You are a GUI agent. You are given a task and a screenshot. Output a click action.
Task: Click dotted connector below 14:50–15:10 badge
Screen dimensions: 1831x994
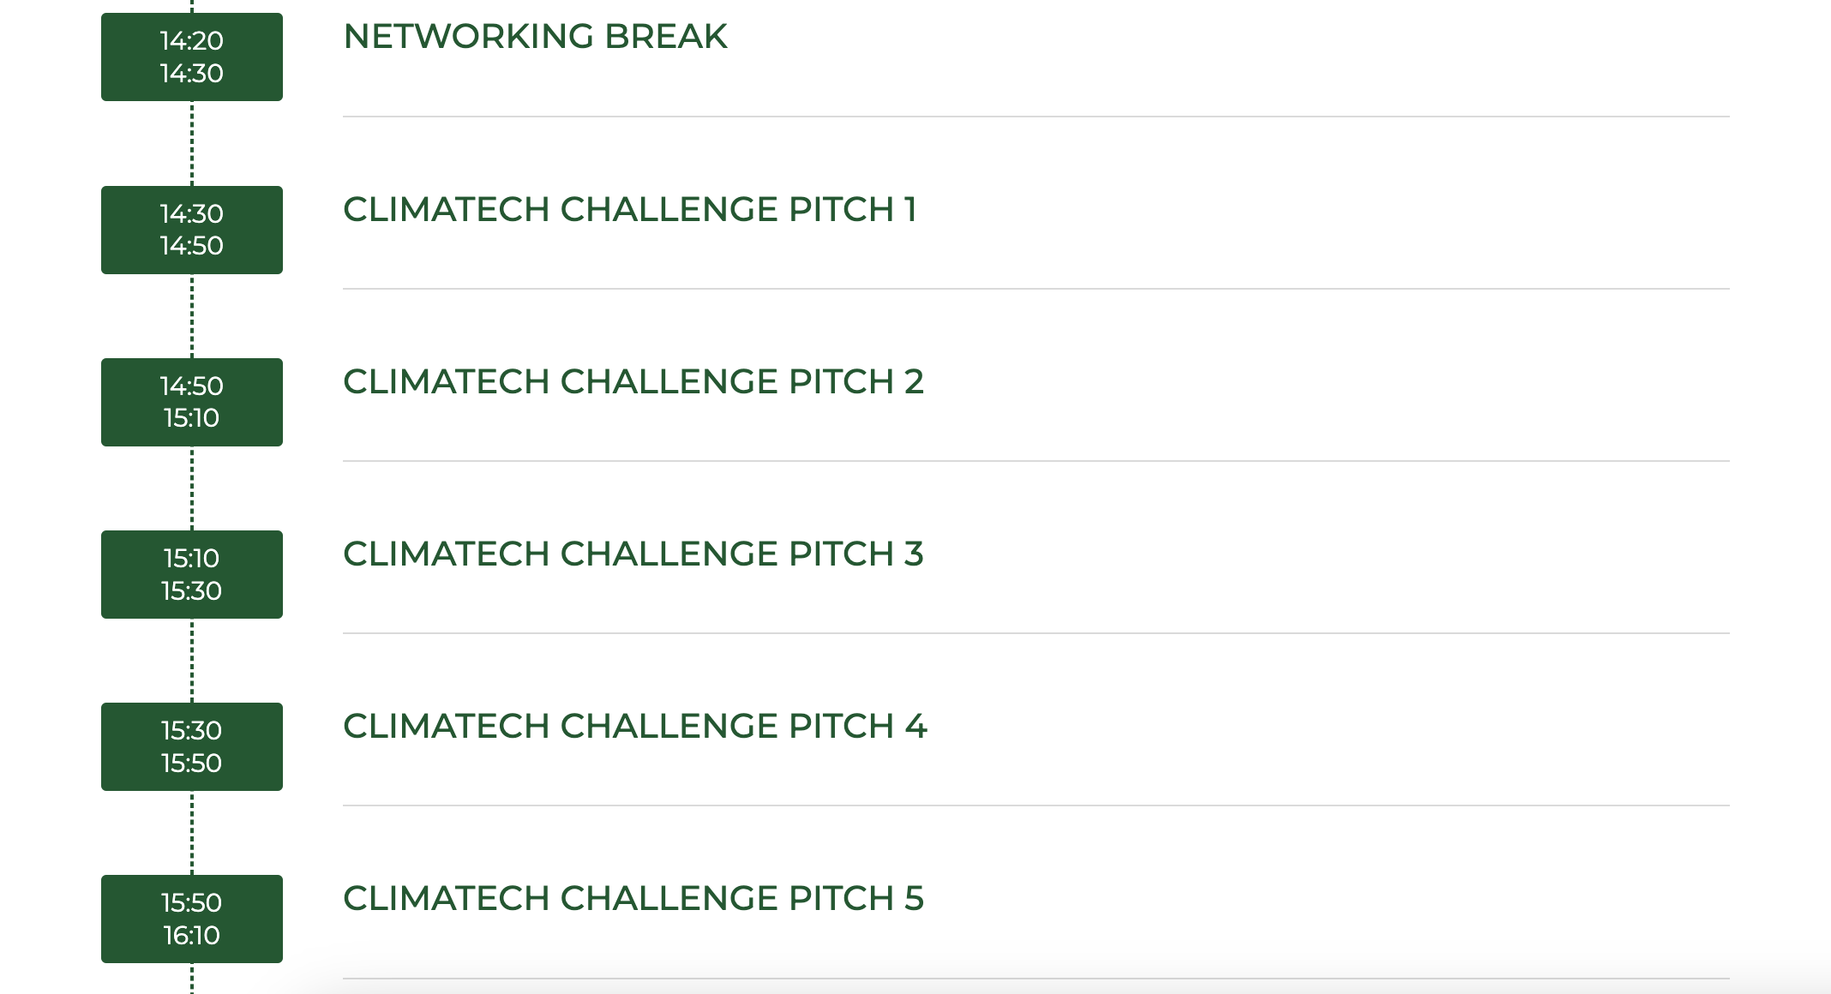coord(192,488)
